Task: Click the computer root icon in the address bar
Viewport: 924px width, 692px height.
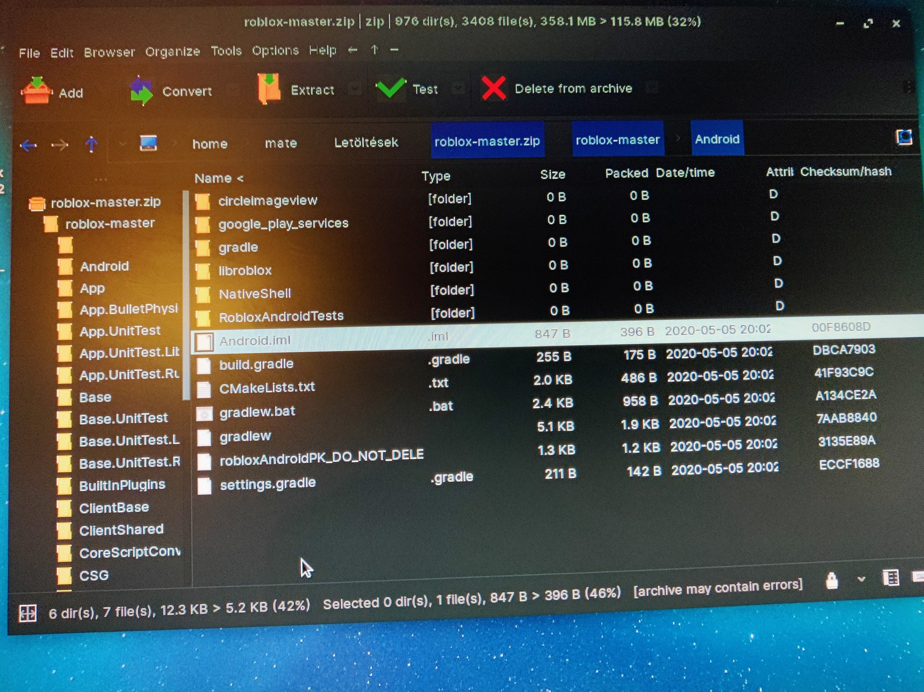Action: (148, 143)
